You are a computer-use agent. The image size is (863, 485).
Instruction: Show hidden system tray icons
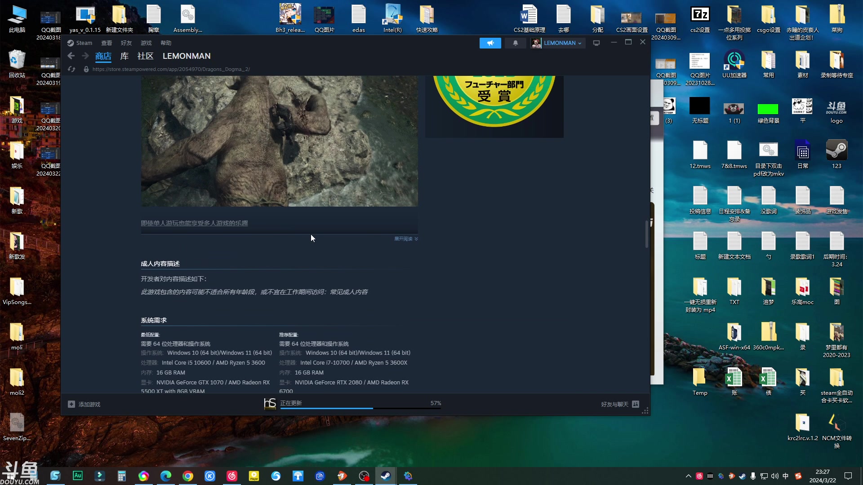[x=688, y=476]
